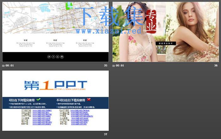
Task: Click the Twitter icon on slide 35
Action: pyautogui.click(x=49, y=57)
